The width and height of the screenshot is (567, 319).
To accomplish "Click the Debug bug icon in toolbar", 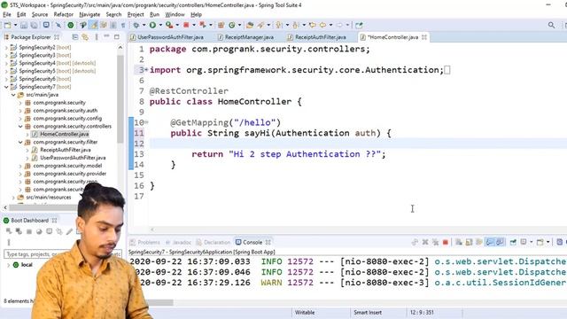I will (x=136, y=25).
